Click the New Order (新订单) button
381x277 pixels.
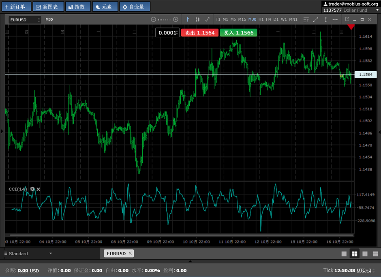(x=16, y=6)
